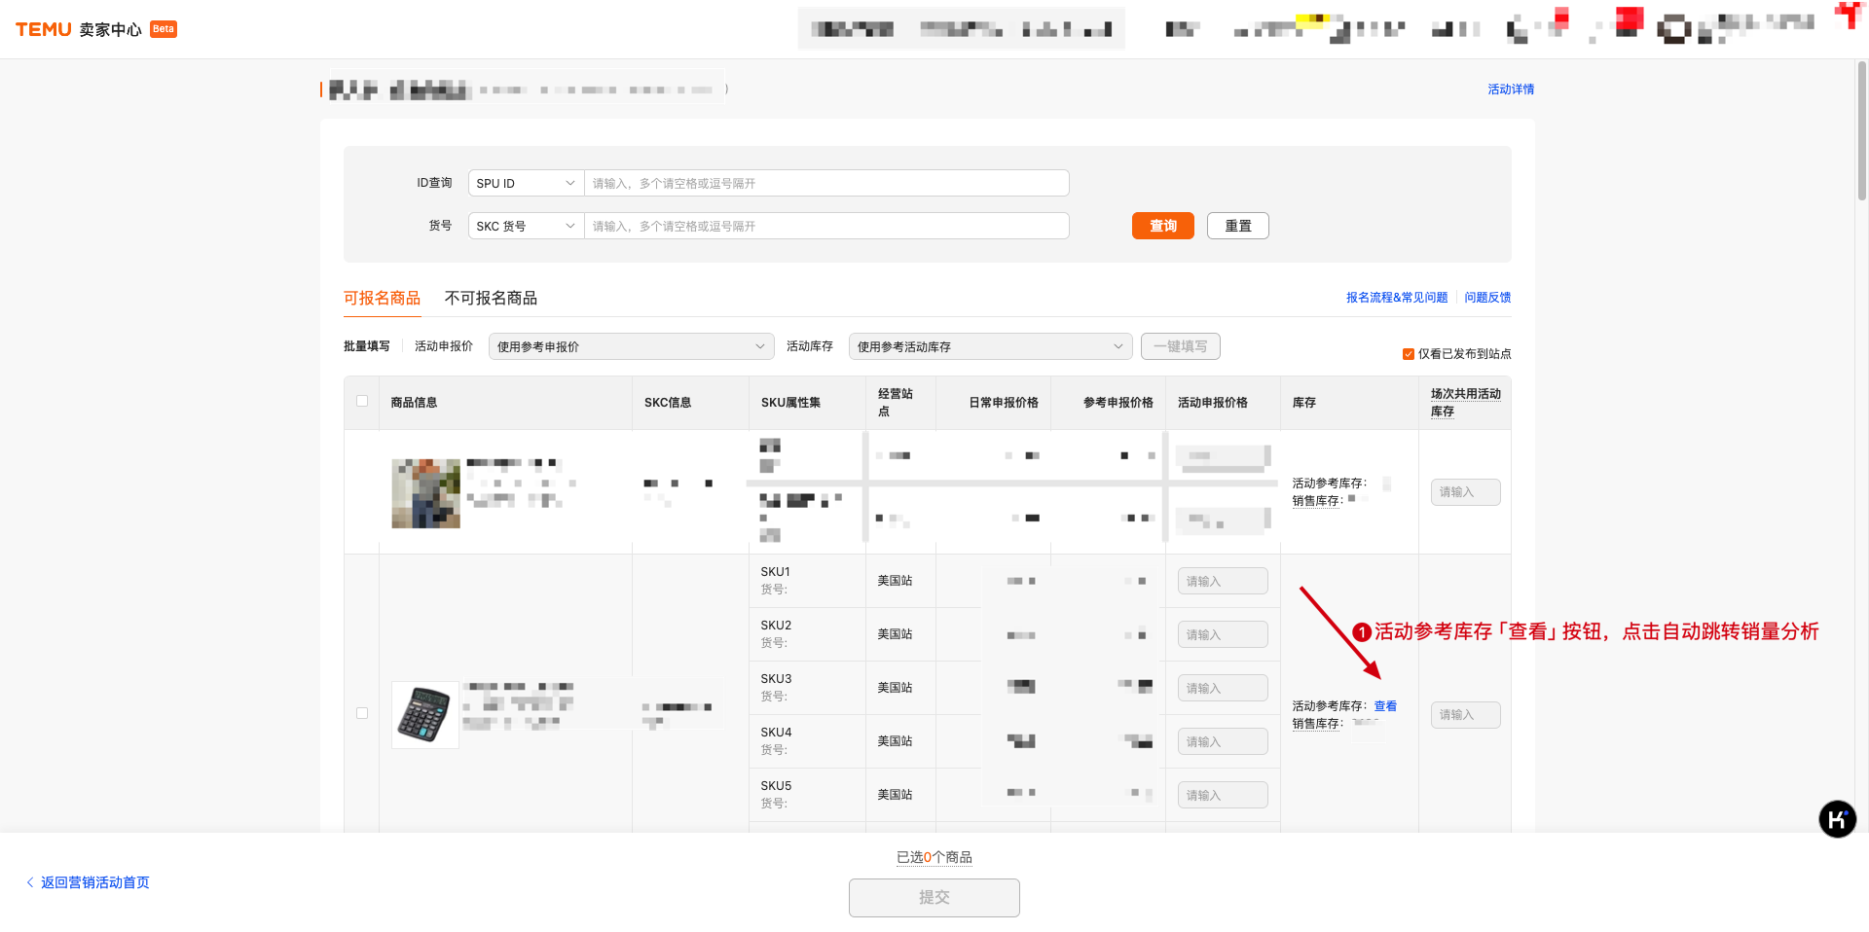Check the select-all checkbox in table header
Screen dimensions: 1869x932
pos(361,400)
